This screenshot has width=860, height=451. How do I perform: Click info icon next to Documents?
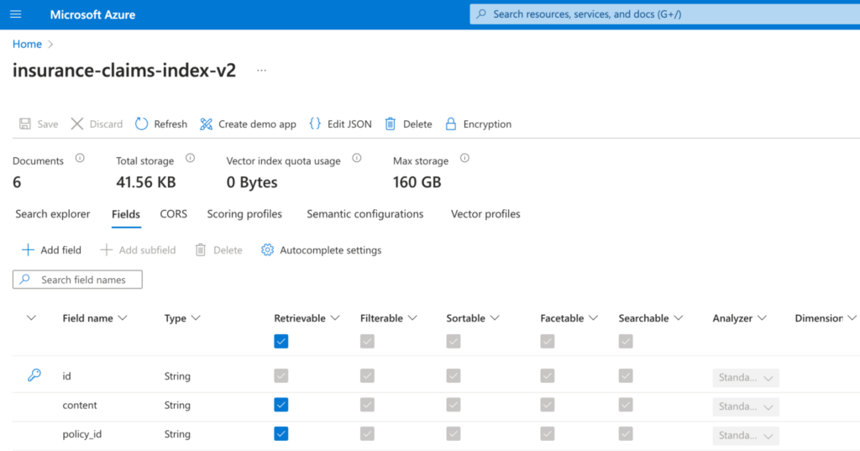point(80,158)
